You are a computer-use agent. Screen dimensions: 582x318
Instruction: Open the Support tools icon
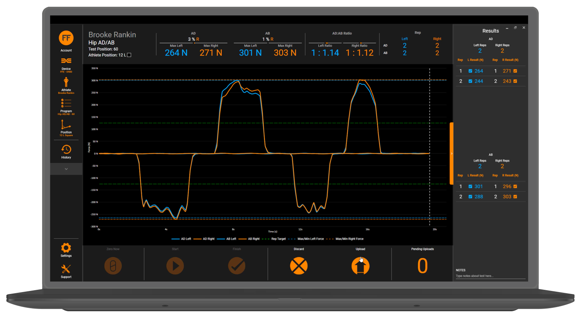(66, 269)
